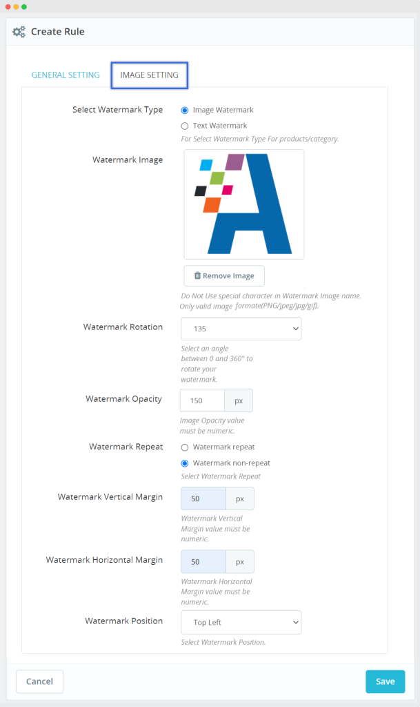Choose the Text Watermark radio option
The image size is (420, 707).
184,126
